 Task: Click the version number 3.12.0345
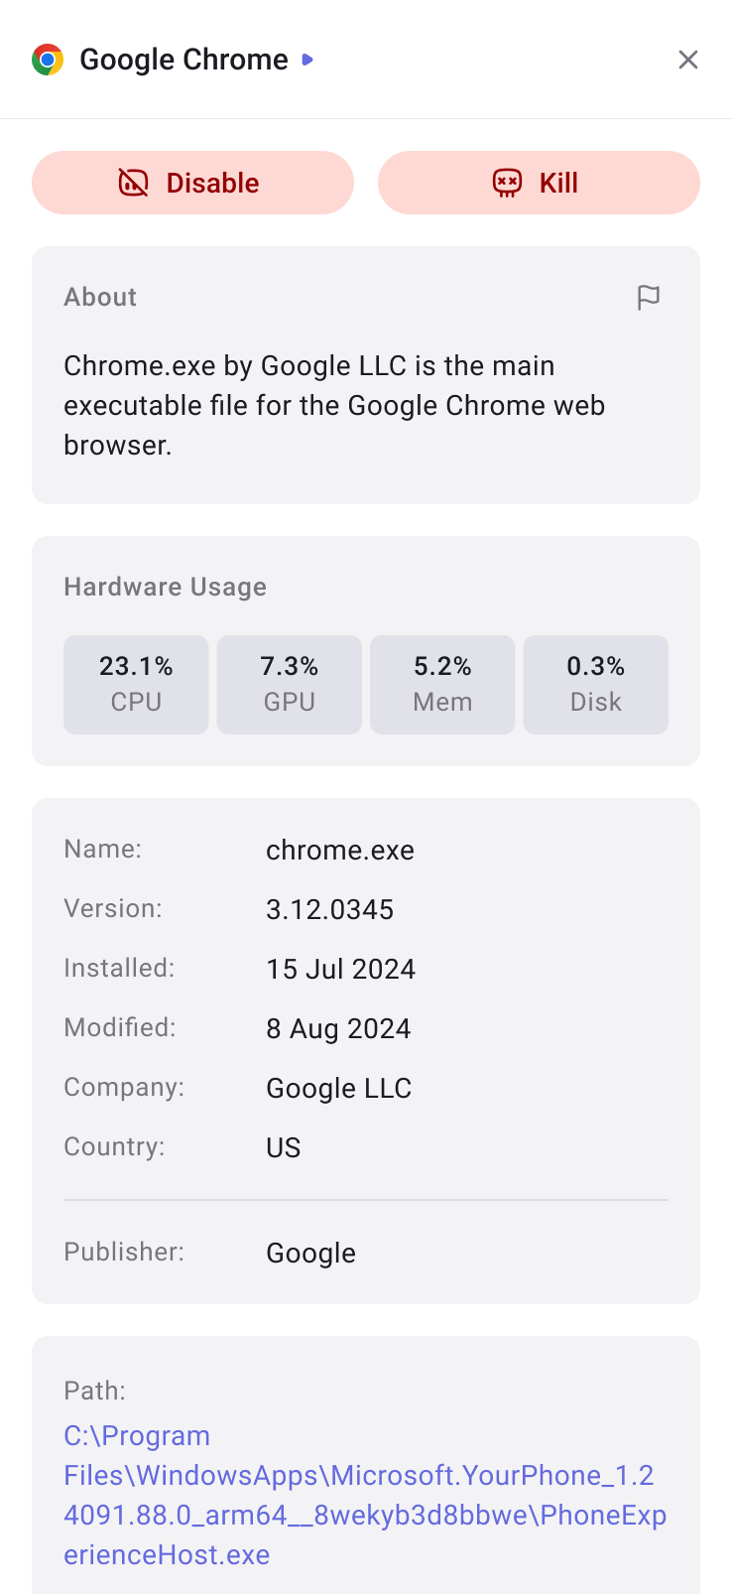point(329,909)
